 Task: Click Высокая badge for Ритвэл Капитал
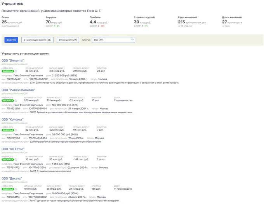click(x=8, y=100)
